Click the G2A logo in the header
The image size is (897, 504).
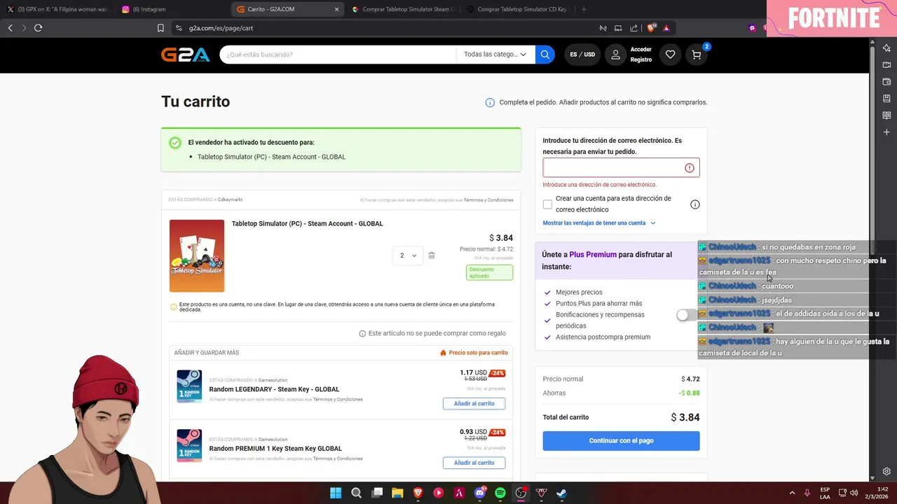(186, 55)
